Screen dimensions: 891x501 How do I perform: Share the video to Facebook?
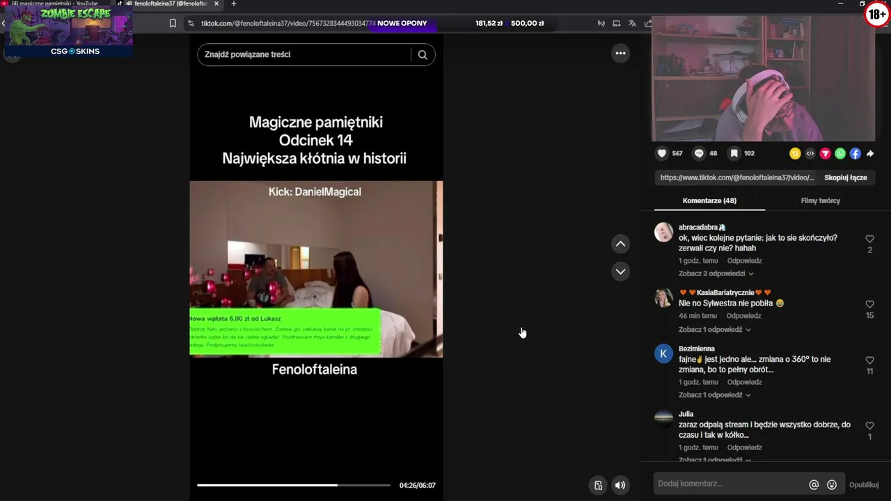pos(855,153)
